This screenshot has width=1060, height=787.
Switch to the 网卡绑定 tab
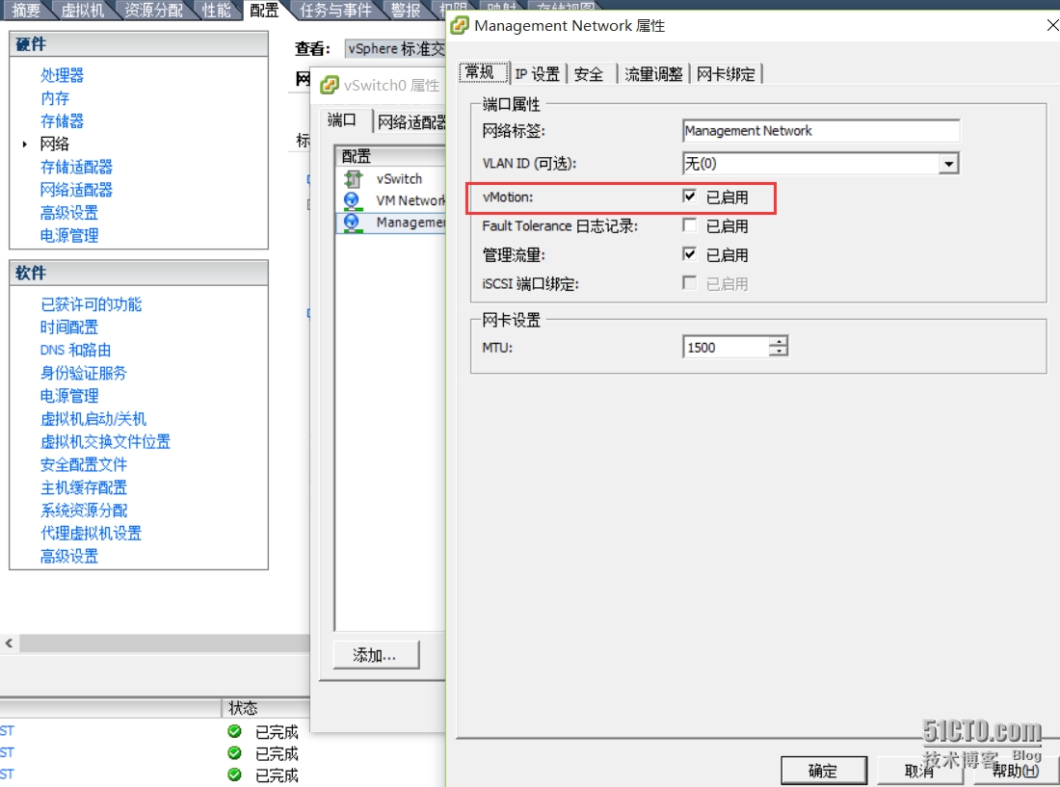coord(726,73)
